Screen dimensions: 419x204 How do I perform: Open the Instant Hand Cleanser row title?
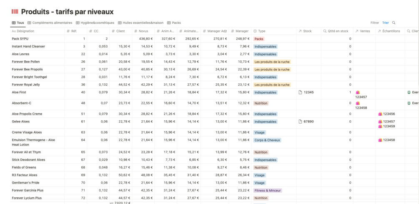pyautogui.click(x=28, y=46)
